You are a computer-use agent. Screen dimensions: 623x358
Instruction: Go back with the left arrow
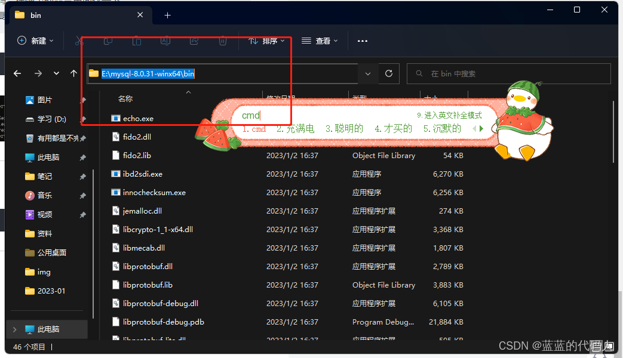click(x=17, y=73)
